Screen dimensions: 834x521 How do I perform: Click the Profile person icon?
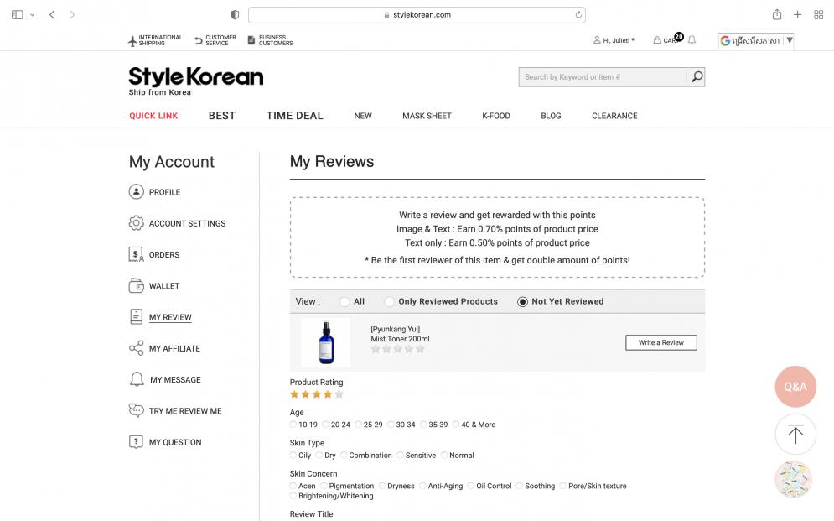pyautogui.click(x=136, y=191)
